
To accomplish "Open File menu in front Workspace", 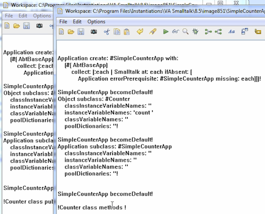I will pos(63,22).
